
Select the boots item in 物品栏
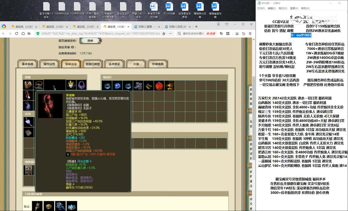[x=138, y=86]
